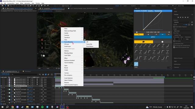The height and width of the screenshot is (109, 195).
Task: Jump to first frame in Preview panel
Action: (x=178, y=17)
